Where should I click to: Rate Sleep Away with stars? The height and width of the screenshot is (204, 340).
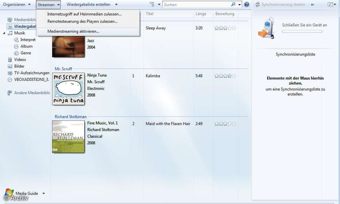coord(225,28)
